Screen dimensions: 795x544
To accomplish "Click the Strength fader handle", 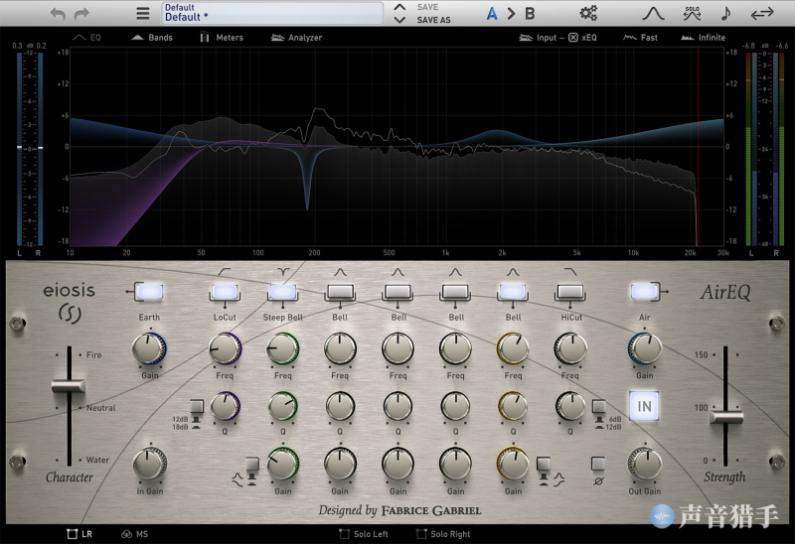I will tap(726, 417).
